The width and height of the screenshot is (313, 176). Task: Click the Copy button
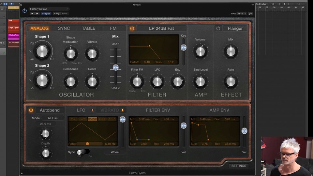[x=56, y=14]
